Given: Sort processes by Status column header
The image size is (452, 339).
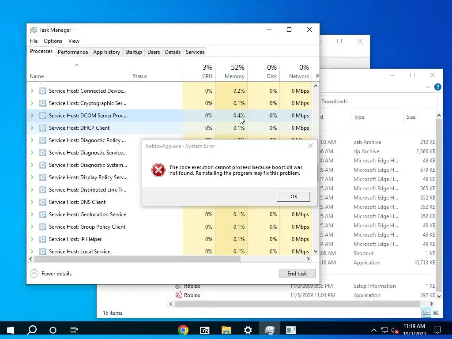Looking at the screenshot, I should point(156,72).
